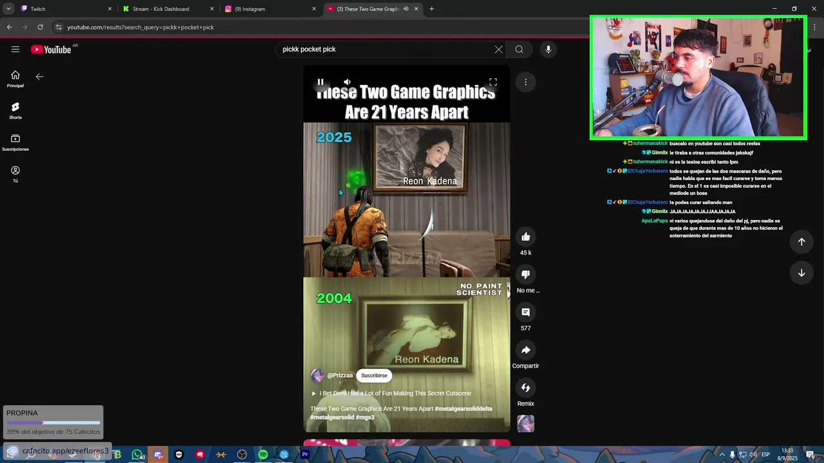824x463 pixels.
Task: Go back using the Shorts back arrow
Action: pyautogui.click(x=39, y=77)
